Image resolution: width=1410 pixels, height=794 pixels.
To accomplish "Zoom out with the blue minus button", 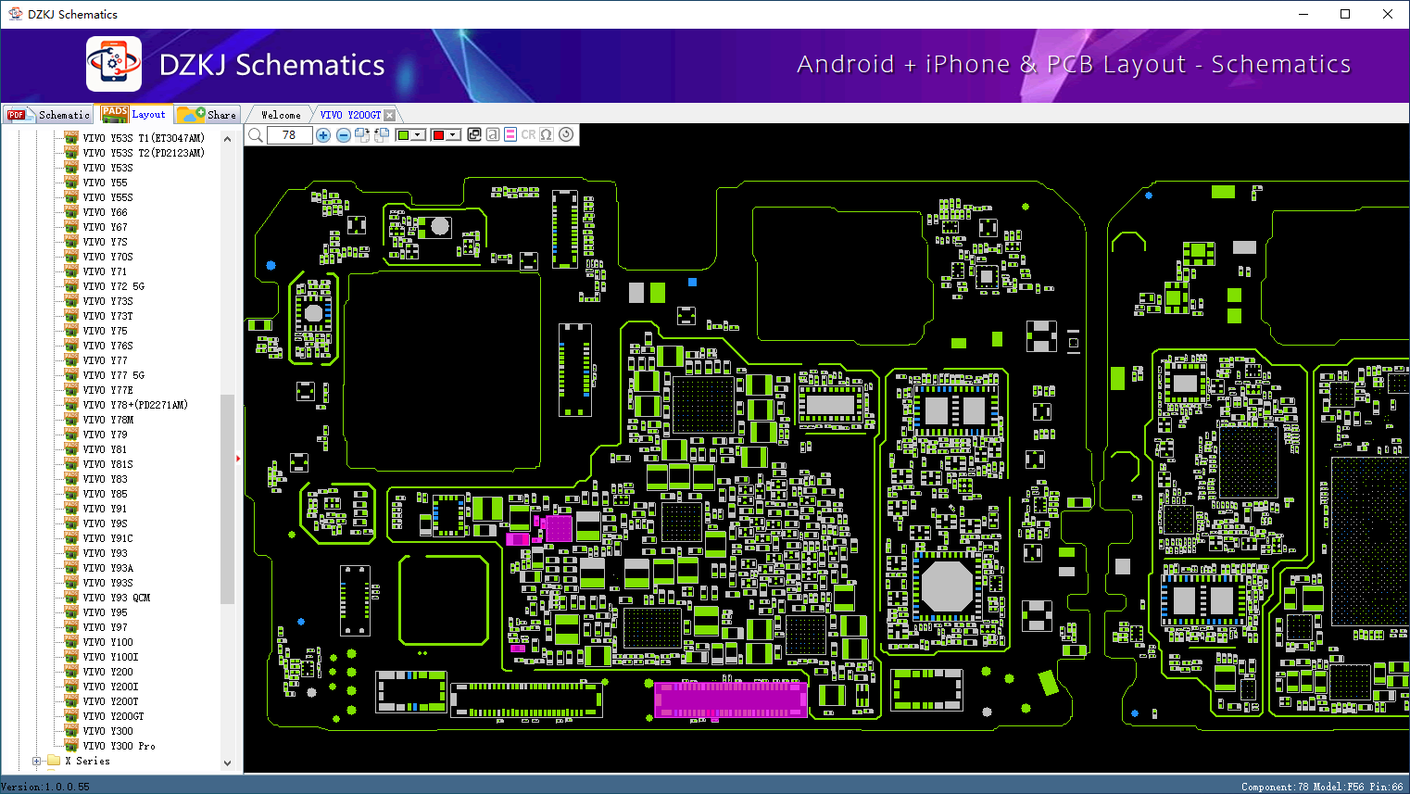I will (x=344, y=135).
